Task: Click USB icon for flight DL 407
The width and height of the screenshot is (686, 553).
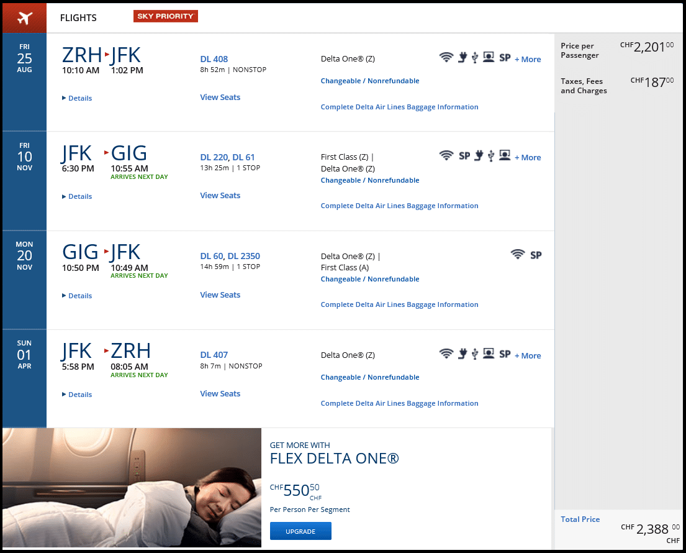Action: (x=475, y=354)
